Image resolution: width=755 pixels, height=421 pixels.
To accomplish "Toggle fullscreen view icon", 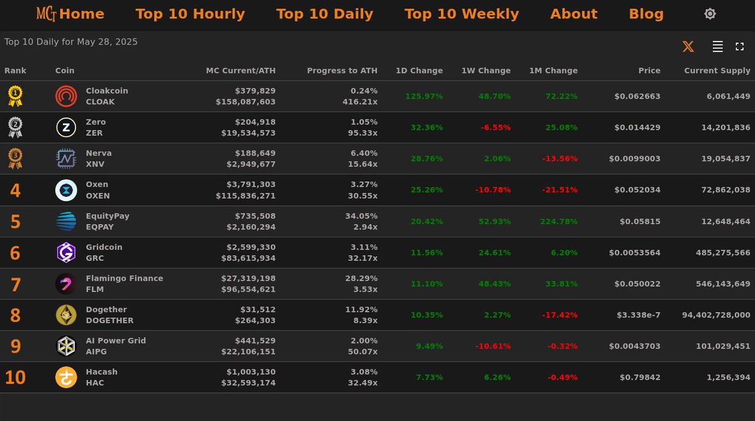I will pos(739,46).
